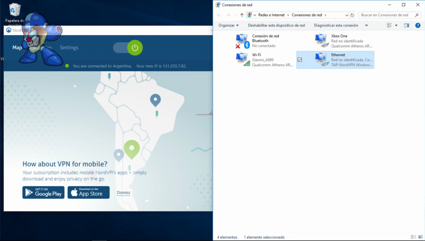Open the App Store download badge
The image size is (425, 241).
coord(88,192)
